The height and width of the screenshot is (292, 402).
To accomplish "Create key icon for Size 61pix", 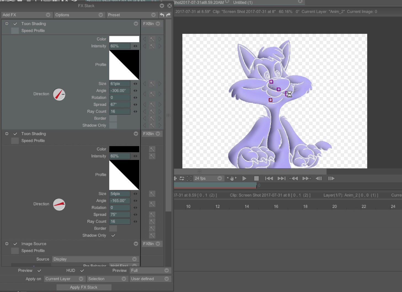I will (x=152, y=84).
